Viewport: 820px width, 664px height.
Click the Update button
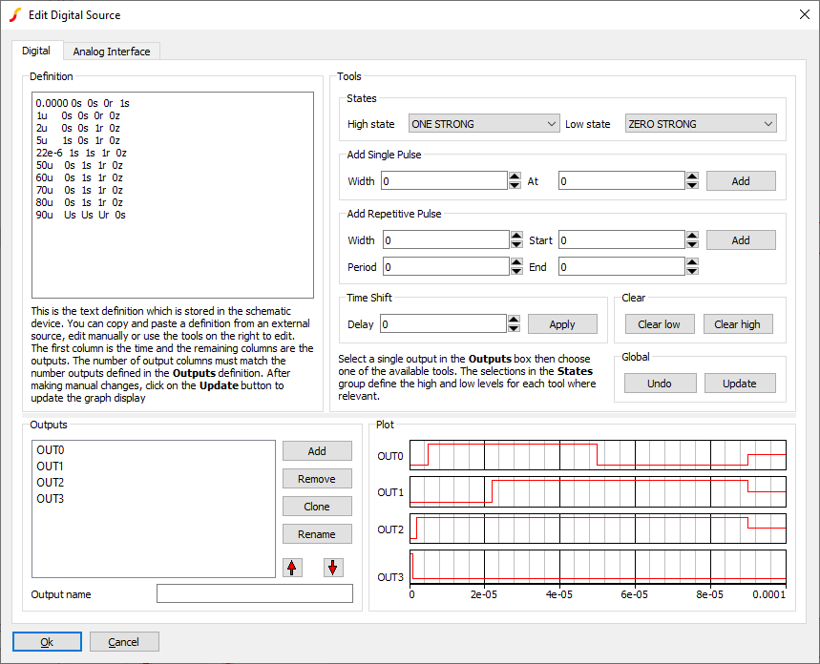740,384
